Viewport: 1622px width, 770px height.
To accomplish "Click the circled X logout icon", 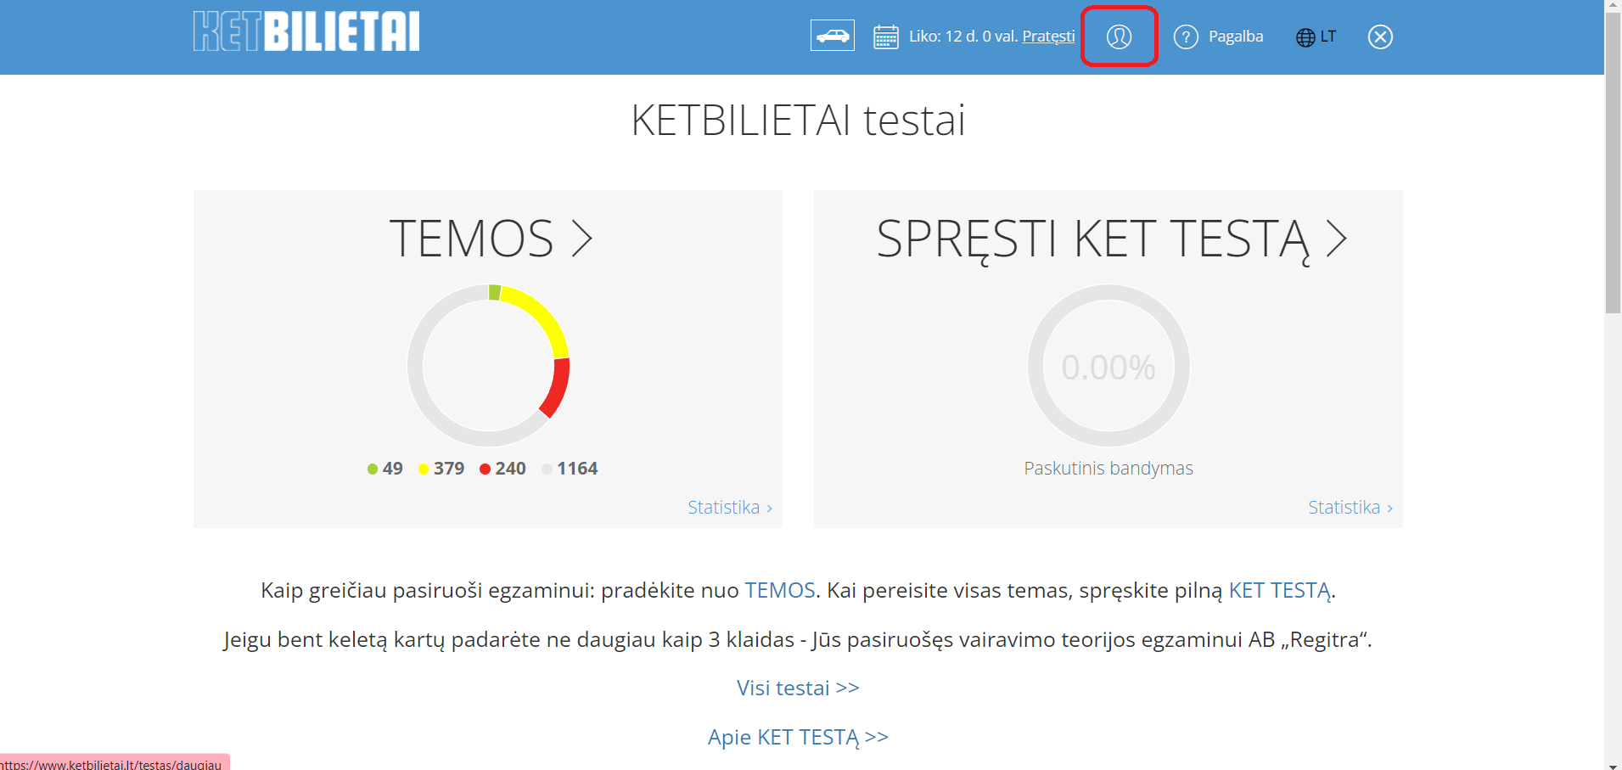I will coord(1380,37).
